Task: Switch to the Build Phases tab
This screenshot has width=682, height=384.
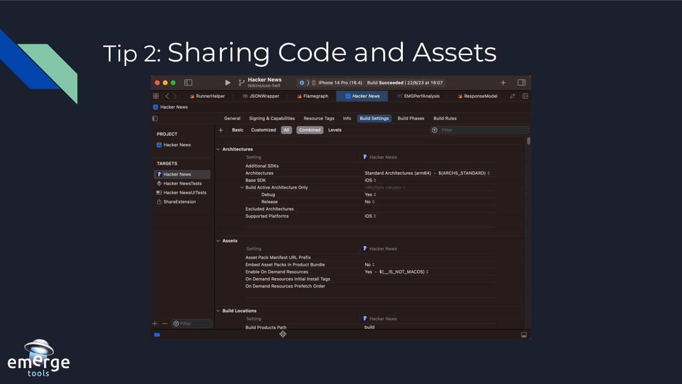Action: [x=411, y=118]
